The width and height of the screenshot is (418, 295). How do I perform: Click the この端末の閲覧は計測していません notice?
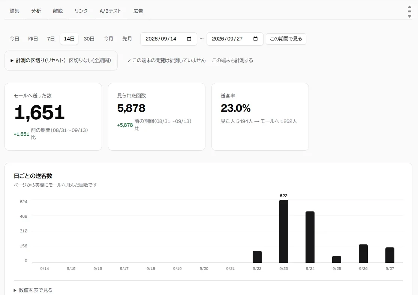(166, 60)
